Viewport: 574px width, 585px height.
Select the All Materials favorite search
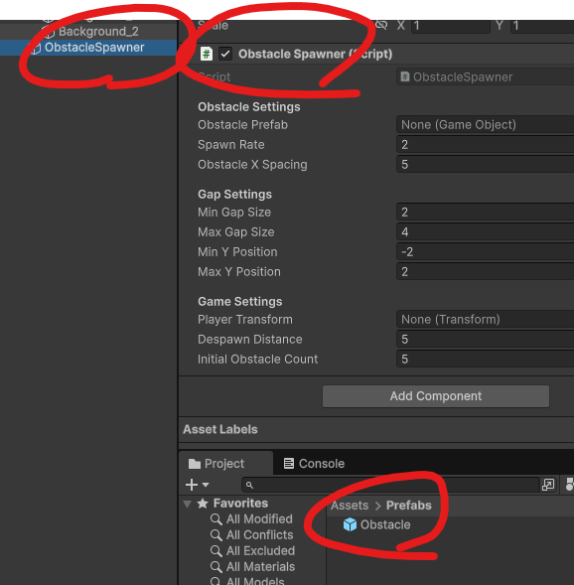click(x=252, y=567)
